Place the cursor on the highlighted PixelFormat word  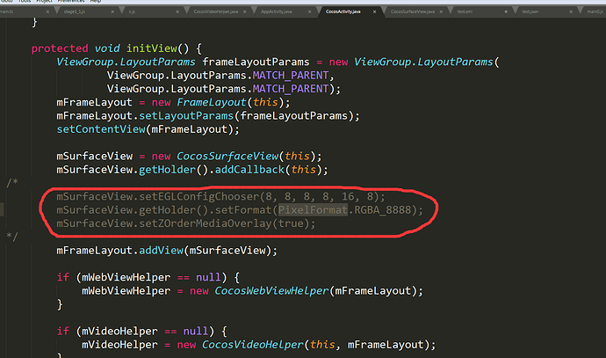(313, 209)
